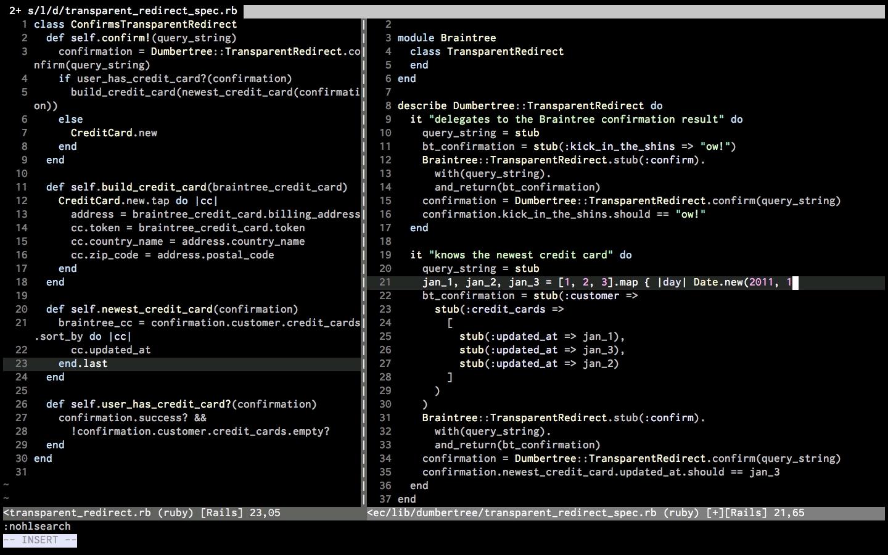Click line number 21 in right pane gutter
The height and width of the screenshot is (555, 888).
click(x=385, y=282)
